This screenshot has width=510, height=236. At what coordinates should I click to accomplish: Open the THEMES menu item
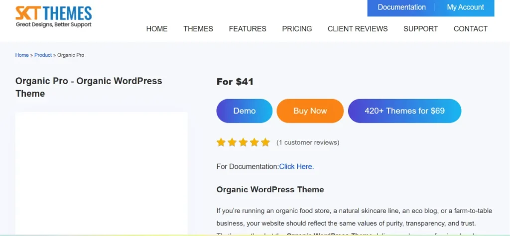point(198,29)
